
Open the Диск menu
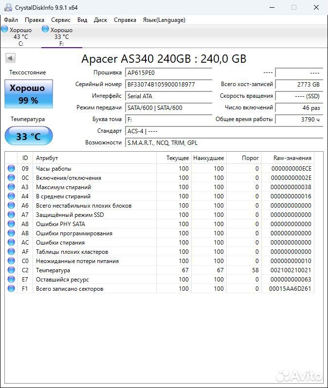coord(100,20)
